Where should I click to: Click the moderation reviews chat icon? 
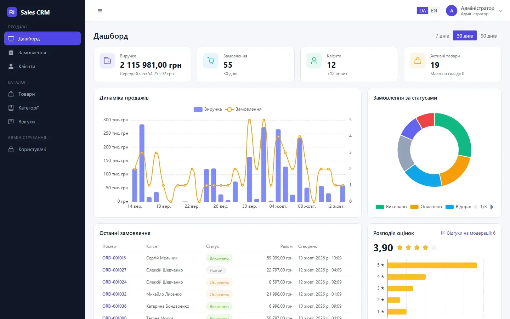pyautogui.click(x=443, y=233)
